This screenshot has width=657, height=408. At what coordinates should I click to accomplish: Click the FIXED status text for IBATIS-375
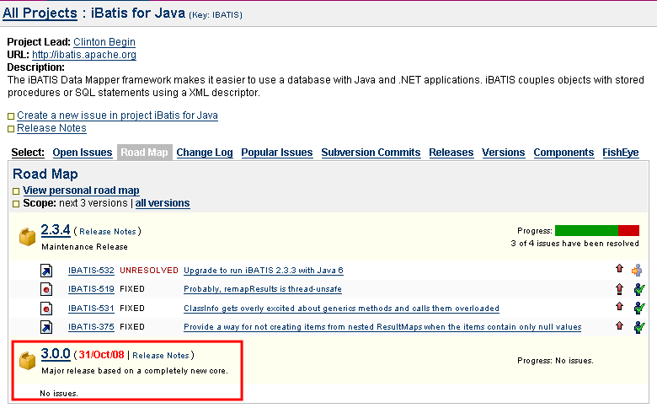[132, 326]
